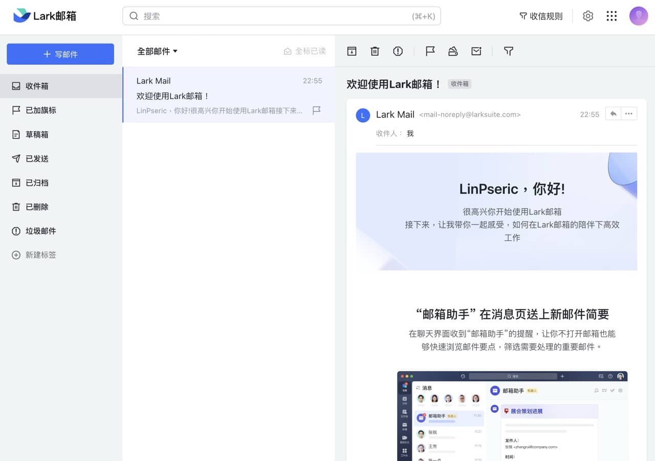Viewport: 655px width, 461px height.
Task: Reply to the email using reply arrow
Action: (x=613, y=113)
